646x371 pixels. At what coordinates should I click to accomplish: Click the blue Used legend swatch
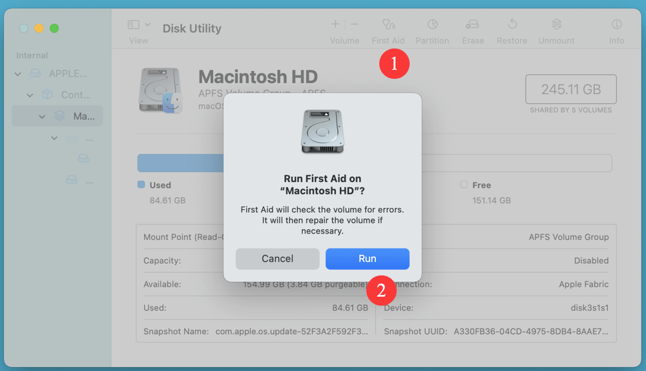coord(141,185)
